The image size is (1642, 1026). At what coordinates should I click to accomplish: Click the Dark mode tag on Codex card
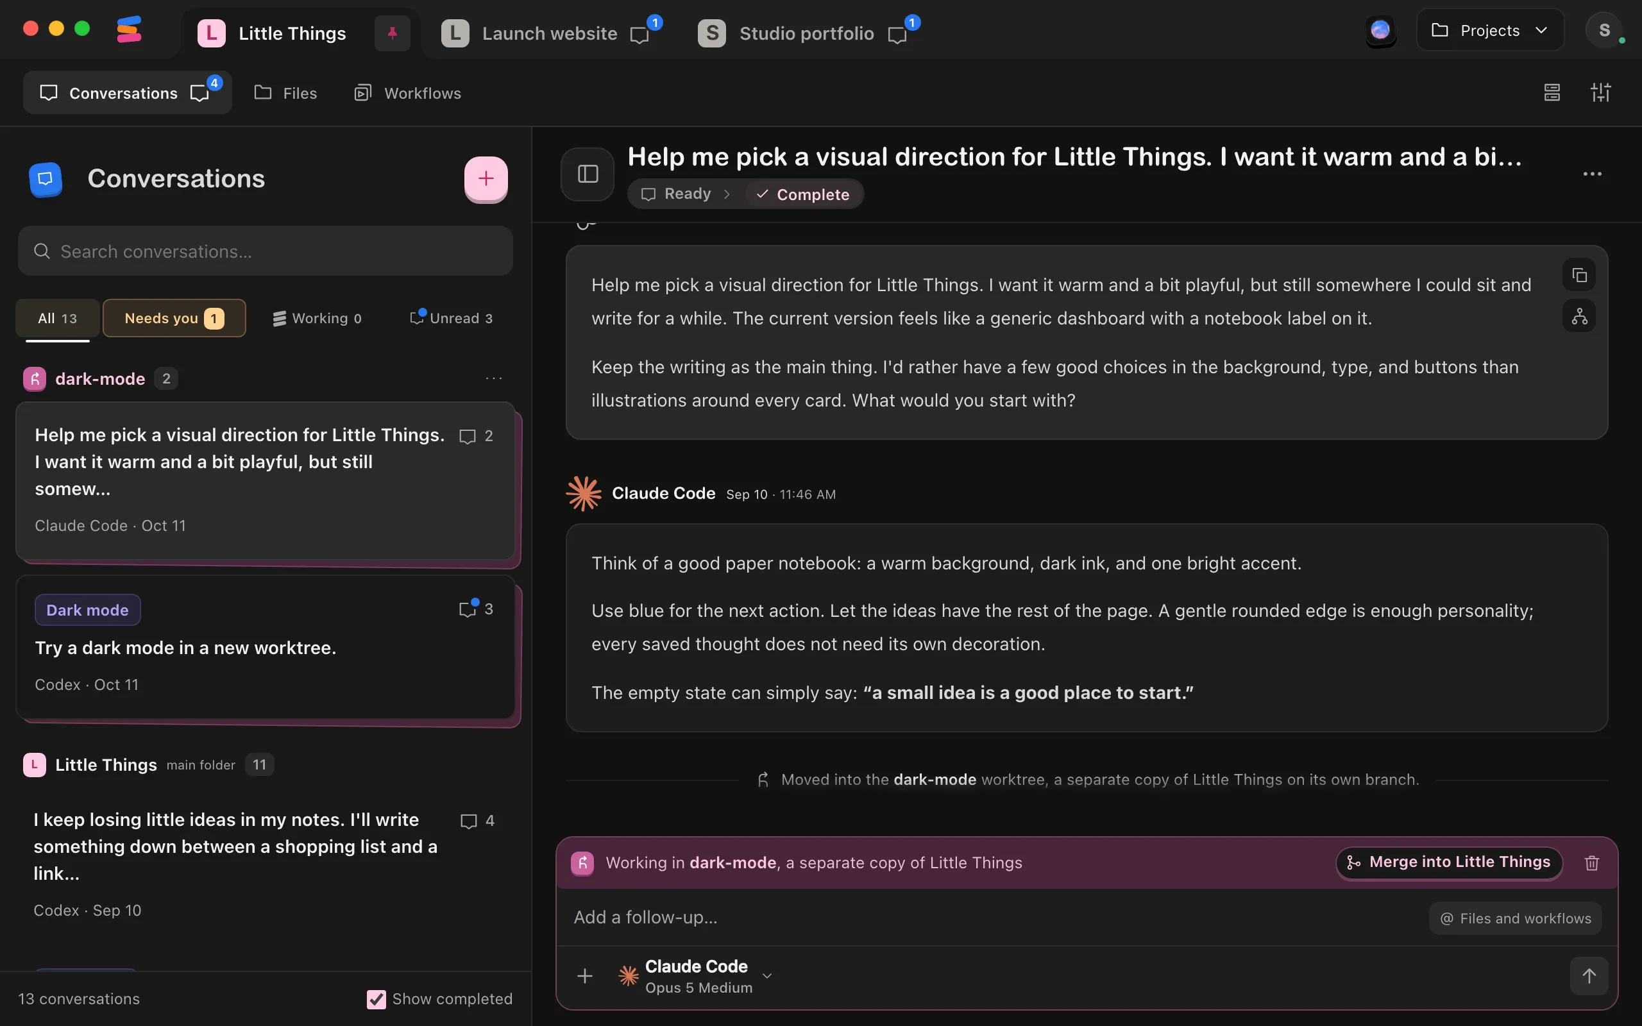(x=87, y=610)
